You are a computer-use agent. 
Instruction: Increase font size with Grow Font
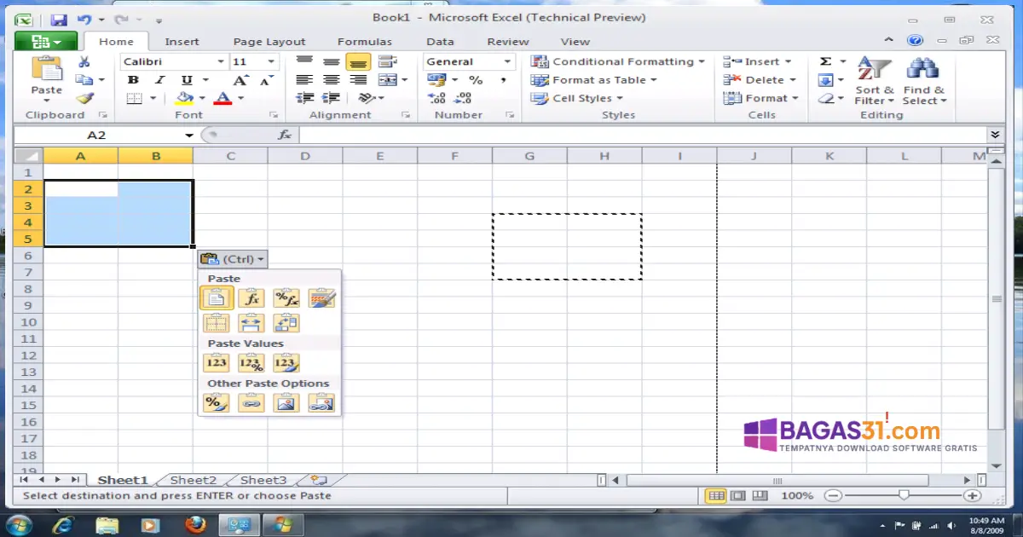click(241, 80)
